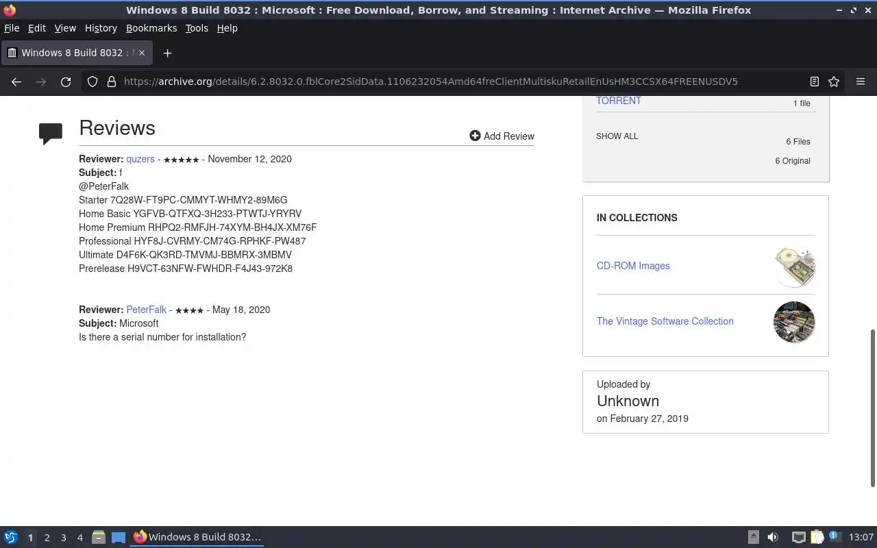Click the IN COLLECTIONS heading
Image resolution: width=877 pixels, height=548 pixels.
[637, 218]
